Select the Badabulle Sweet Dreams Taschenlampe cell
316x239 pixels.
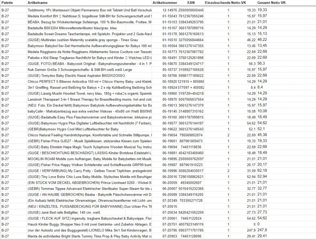(90, 34)
